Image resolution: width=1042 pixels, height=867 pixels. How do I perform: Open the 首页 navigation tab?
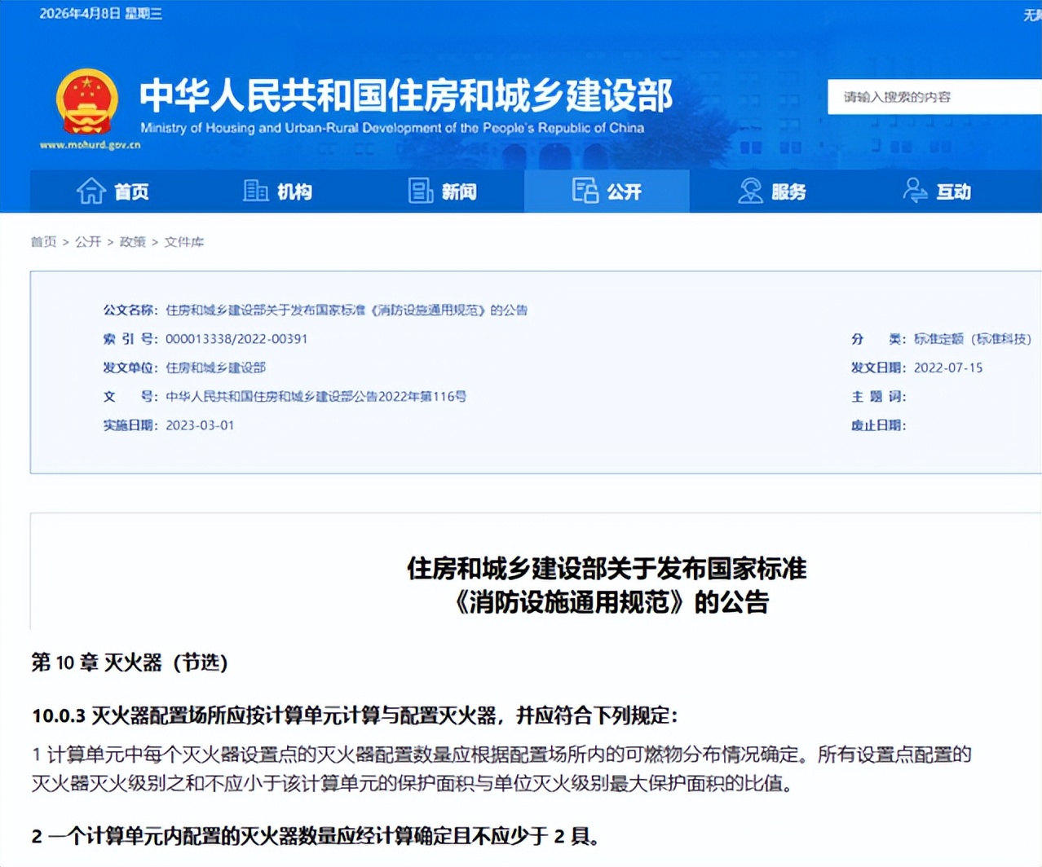click(x=113, y=191)
